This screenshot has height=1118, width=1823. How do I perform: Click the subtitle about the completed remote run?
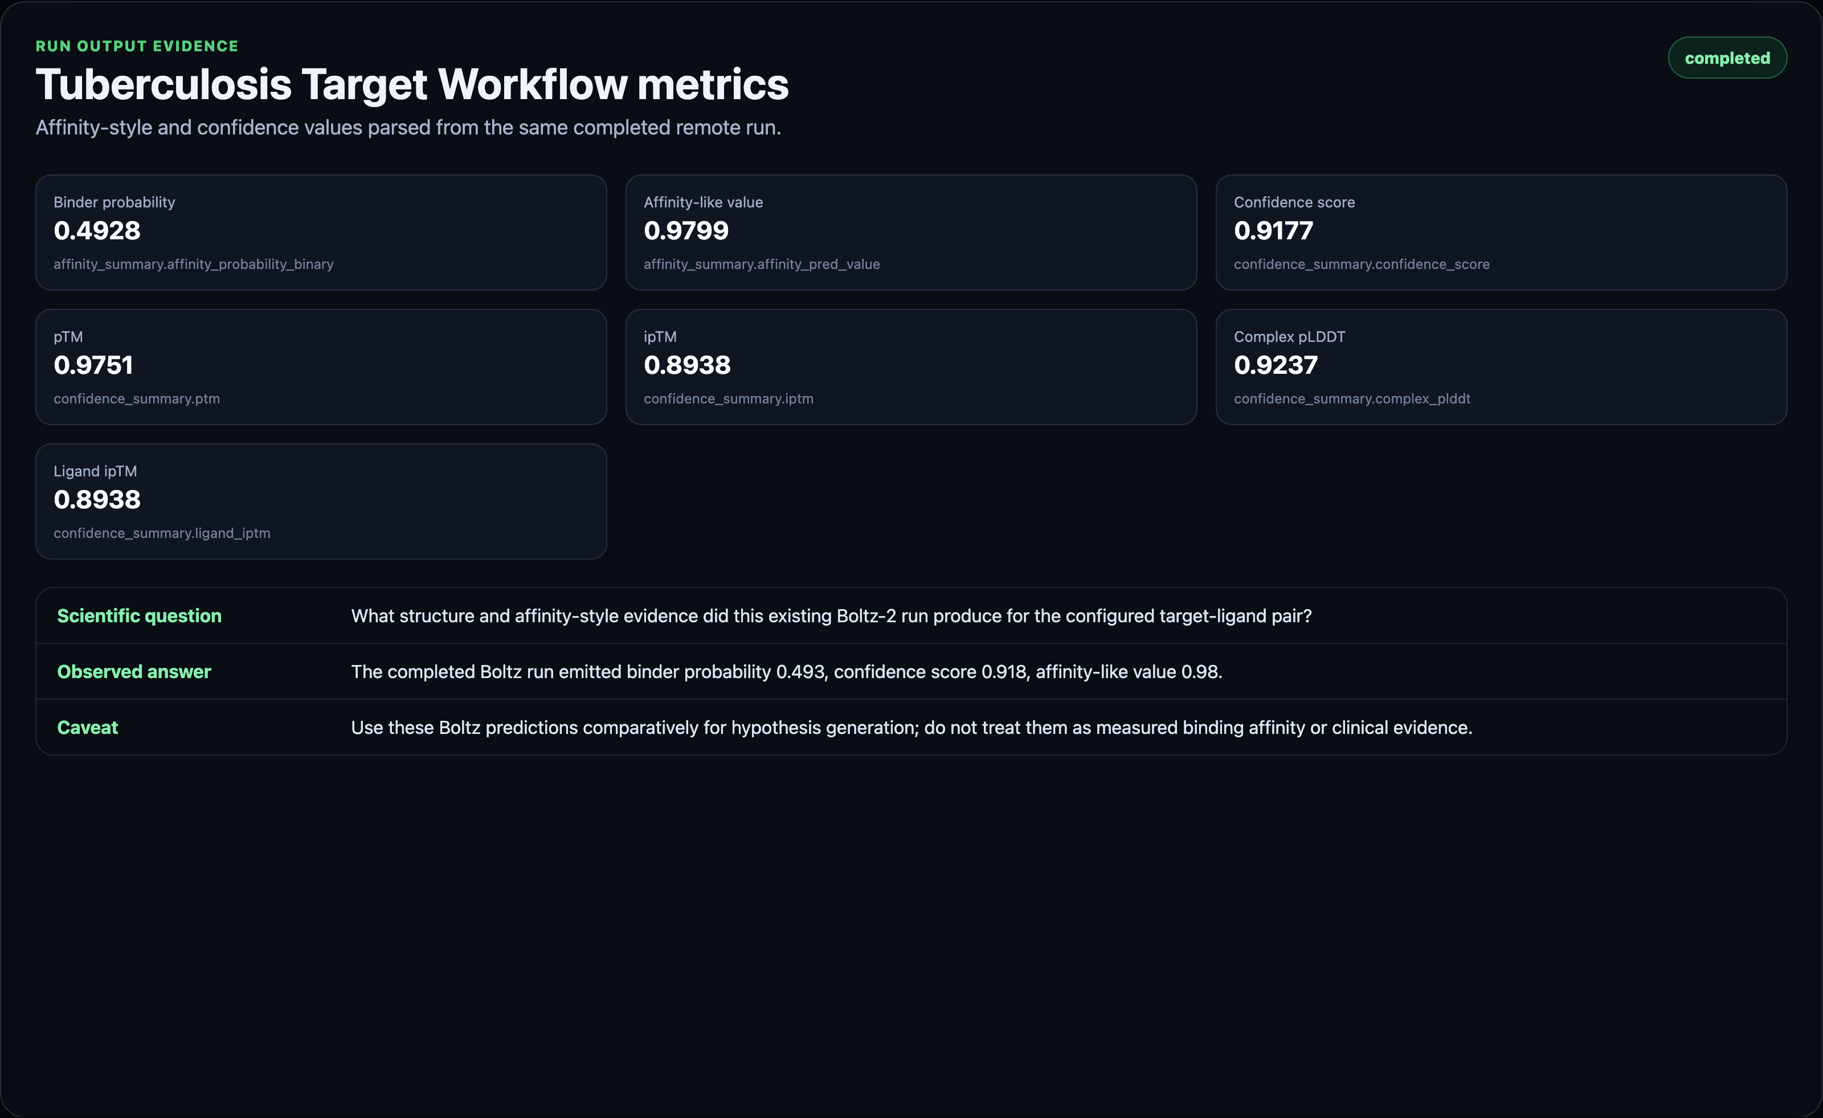[408, 127]
